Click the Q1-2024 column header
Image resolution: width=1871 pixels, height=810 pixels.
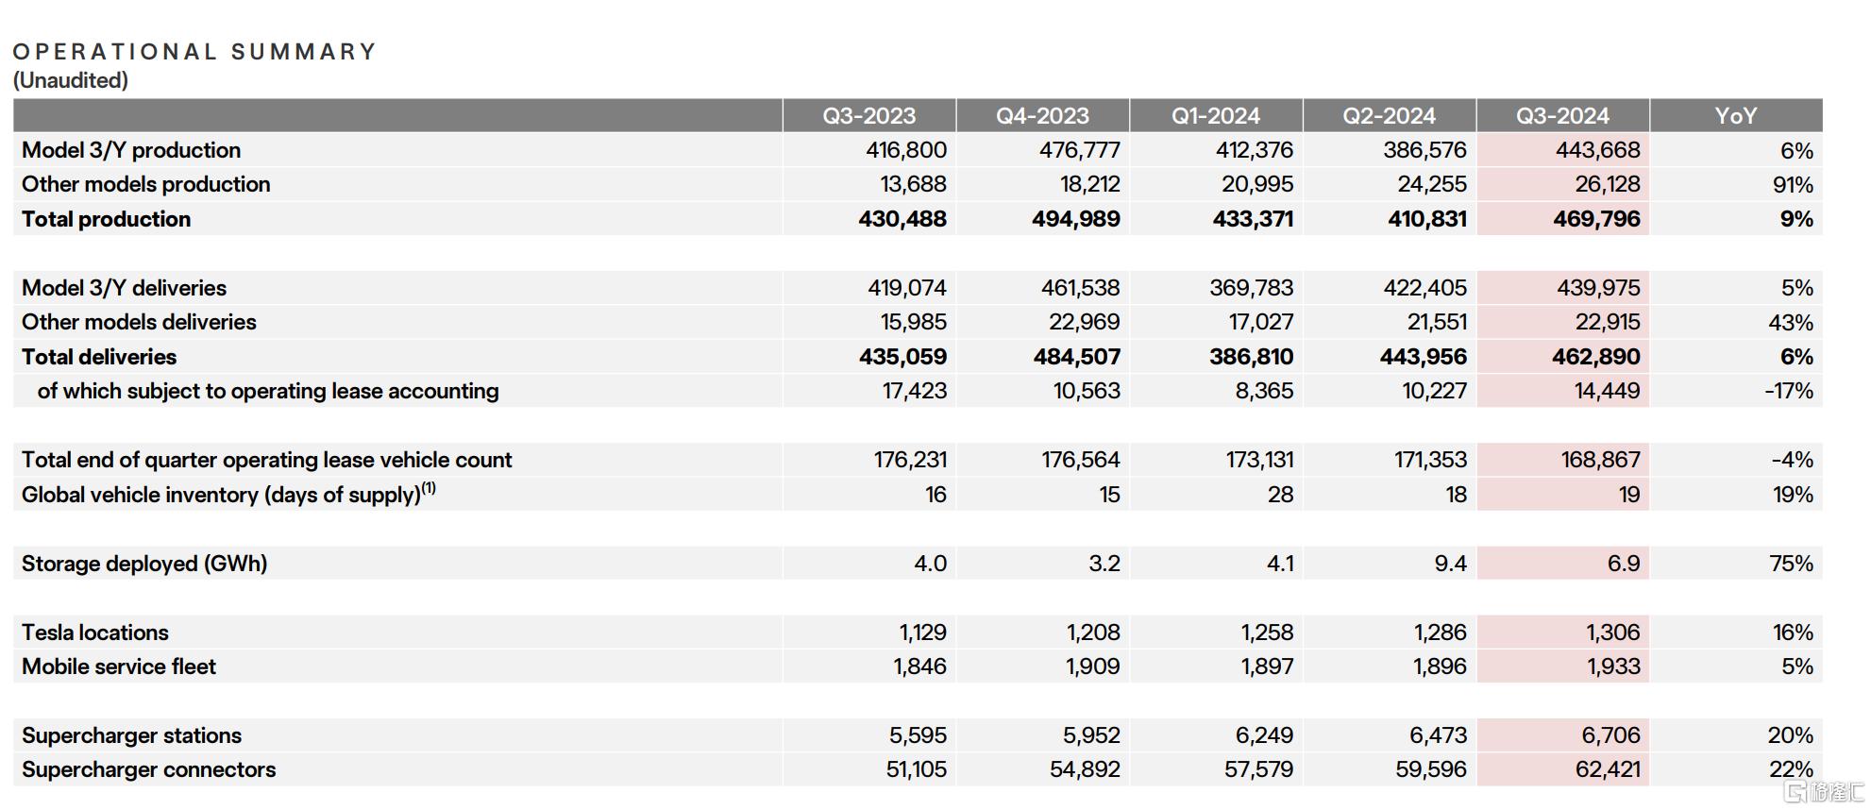click(1216, 115)
